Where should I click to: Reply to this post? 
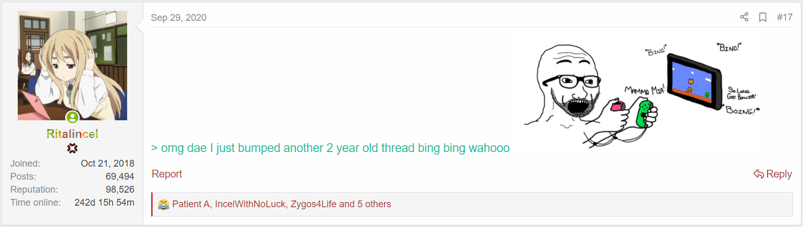tap(773, 174)
